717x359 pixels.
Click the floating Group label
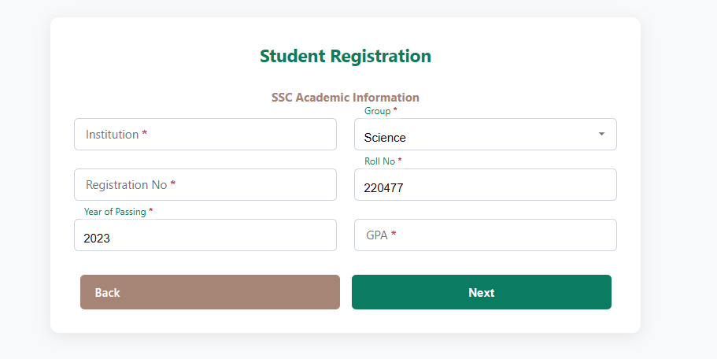[x=378, y=111]
